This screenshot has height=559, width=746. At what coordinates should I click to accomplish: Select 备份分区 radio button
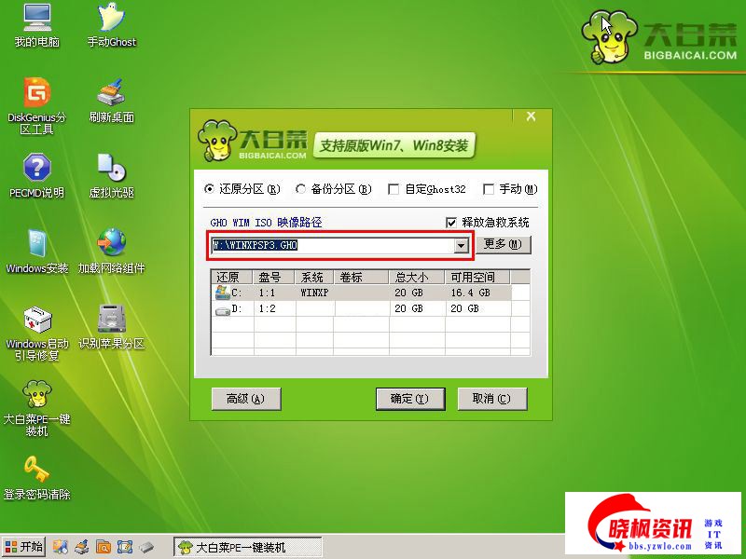tap(301, 189)
